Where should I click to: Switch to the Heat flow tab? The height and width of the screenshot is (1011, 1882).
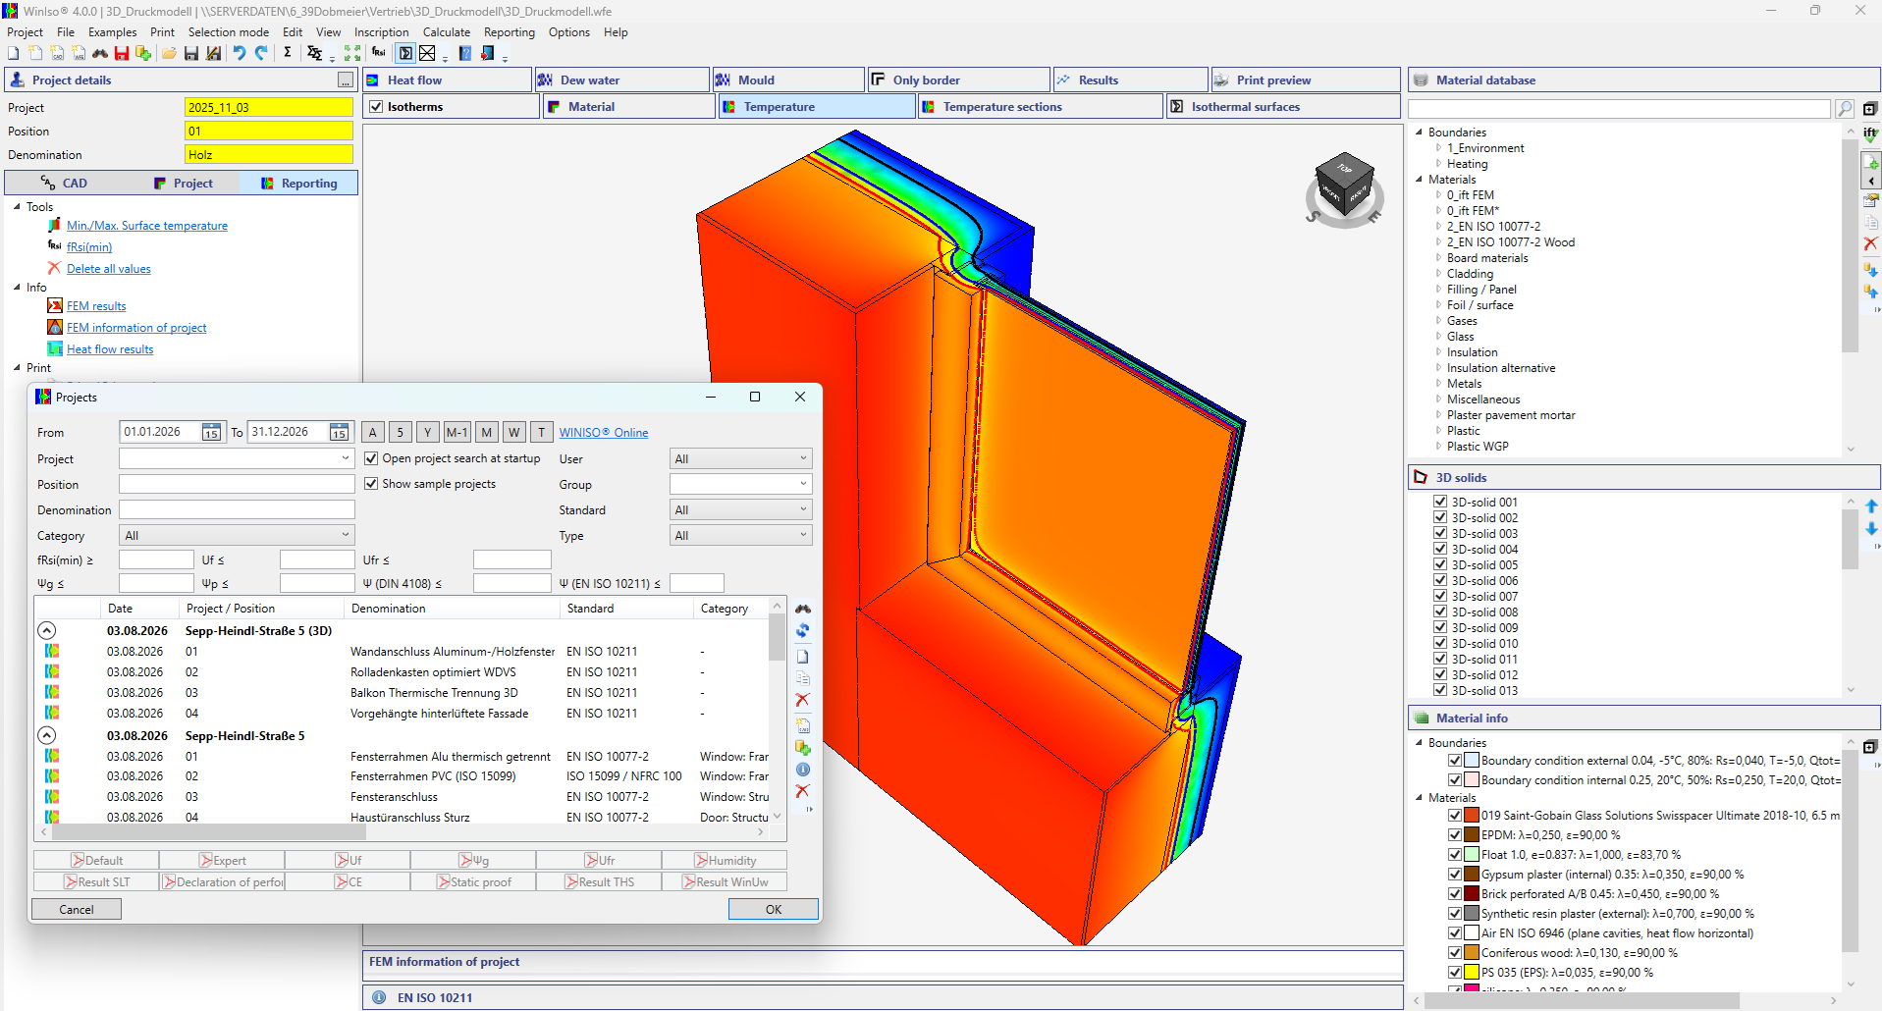(448, 80)
